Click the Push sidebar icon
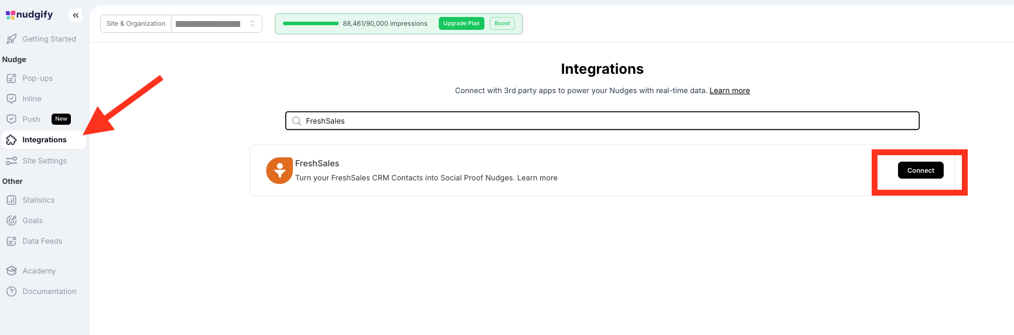1014x335 pixels. point(11,119)
